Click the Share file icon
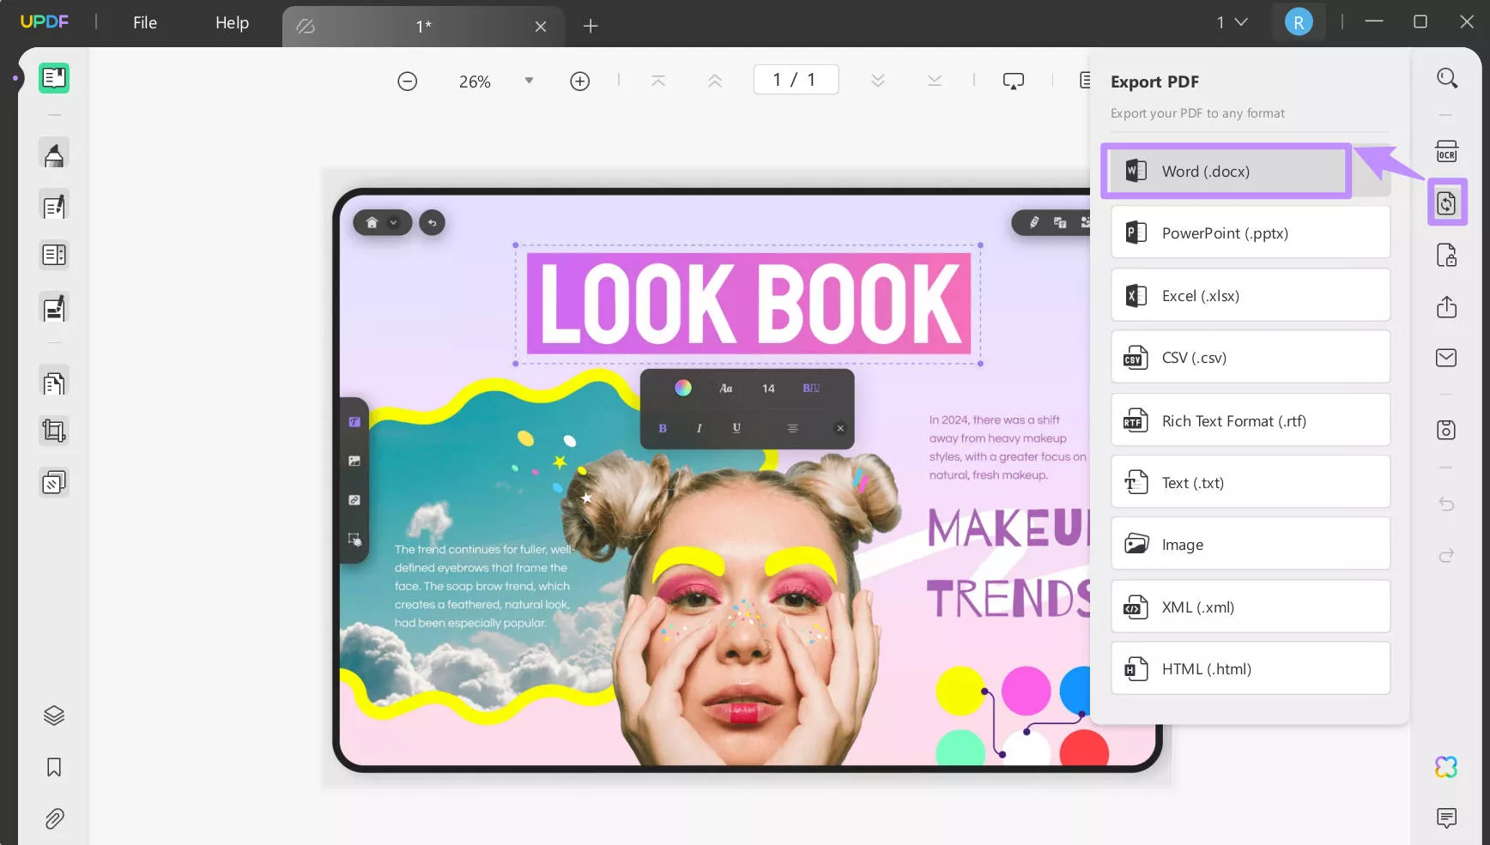Screen dimensions: 1490x845 [x=1446, y=307]
